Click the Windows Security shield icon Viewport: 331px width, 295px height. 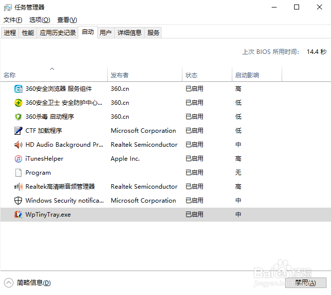coord(18,201)
